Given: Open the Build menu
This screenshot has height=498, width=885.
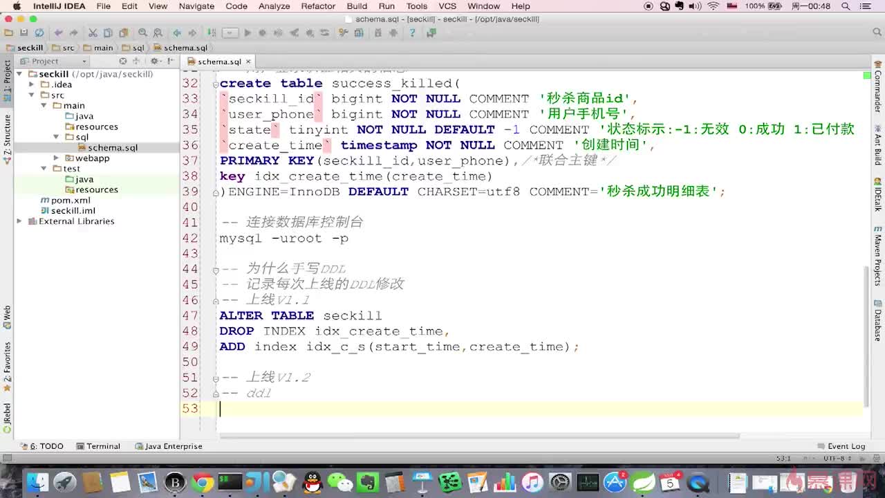Looking at the screenshot, I should [x=357, y=6].
